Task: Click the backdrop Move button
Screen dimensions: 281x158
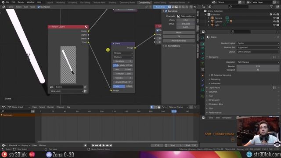Action: pos(179,32)
